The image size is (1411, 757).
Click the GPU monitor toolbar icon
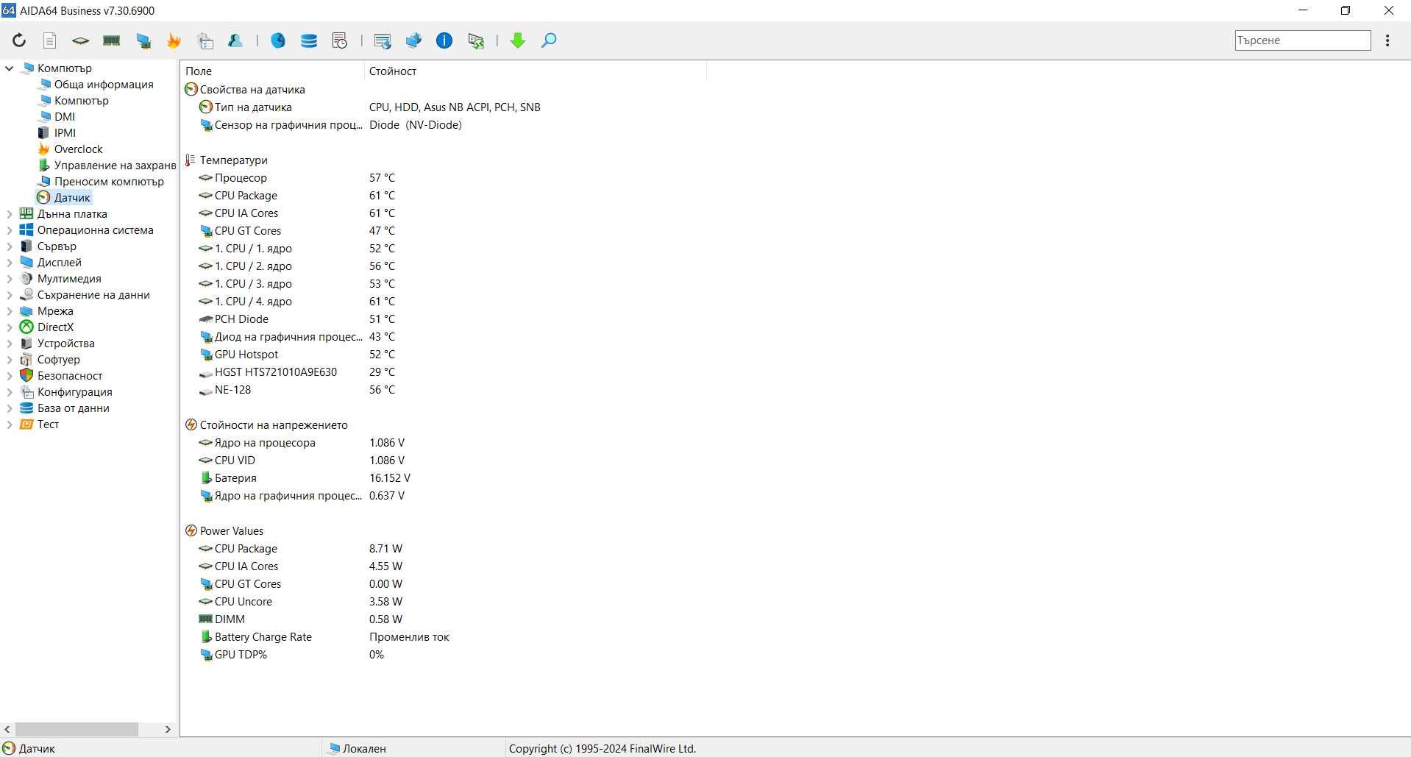coord(143,40)
